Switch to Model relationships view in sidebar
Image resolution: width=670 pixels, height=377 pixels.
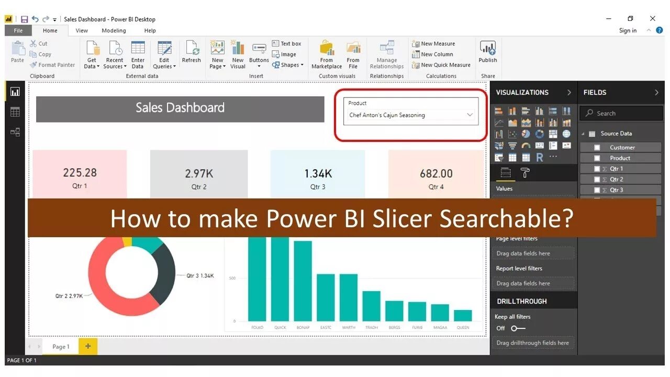click(15, 132)
